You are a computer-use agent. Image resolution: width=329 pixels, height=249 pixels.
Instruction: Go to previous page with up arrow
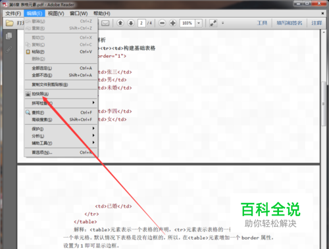120,23
